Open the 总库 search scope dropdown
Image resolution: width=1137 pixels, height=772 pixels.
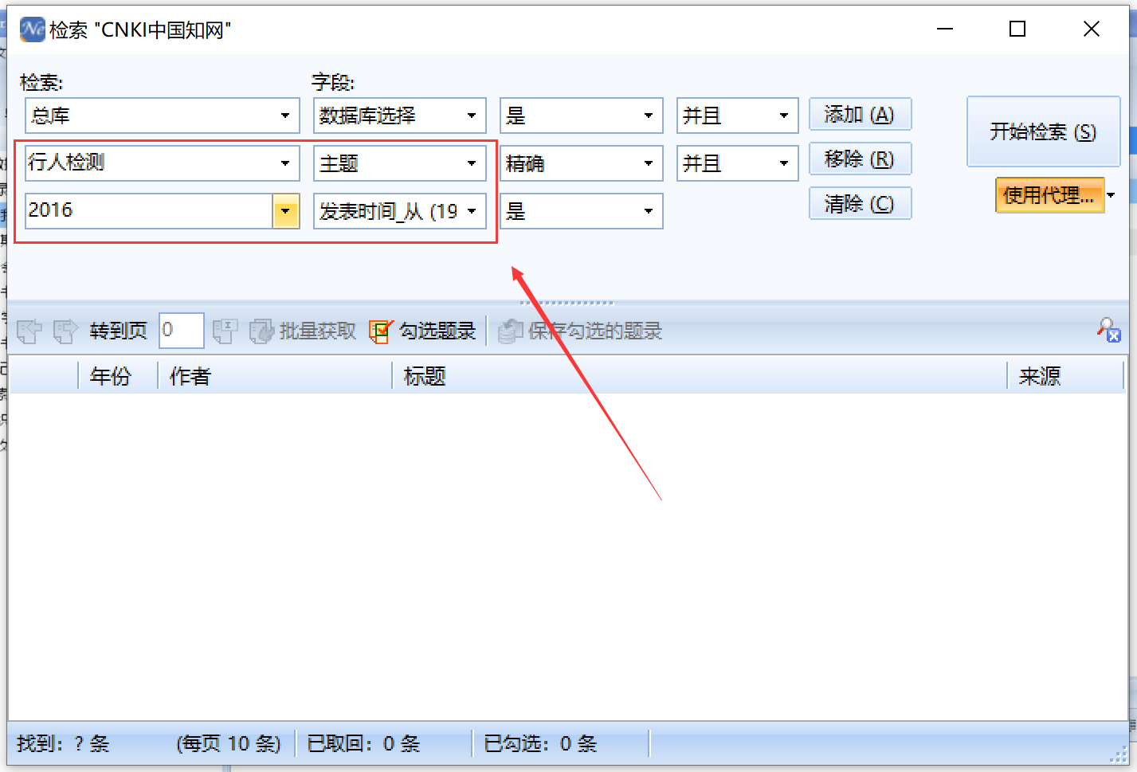(286, 115)
